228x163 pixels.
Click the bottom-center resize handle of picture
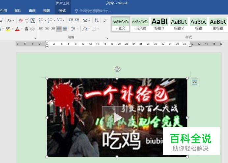(x=117, y=157)
